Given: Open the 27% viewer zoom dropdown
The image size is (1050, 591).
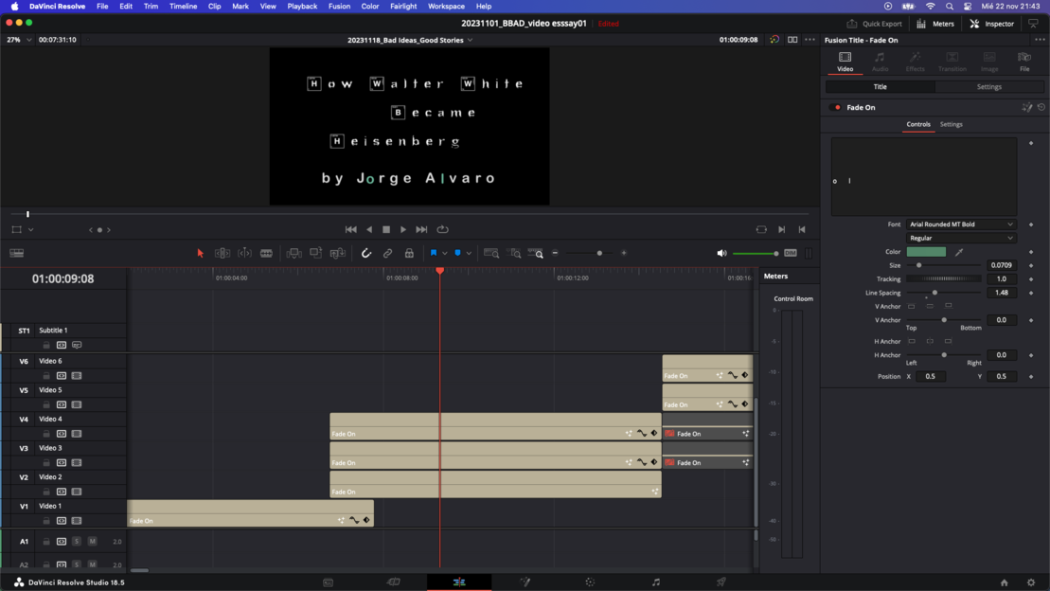Looking at the screenshot, I should pyautogui.click(x=19, y=40).
